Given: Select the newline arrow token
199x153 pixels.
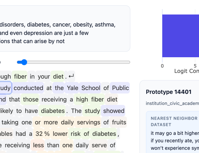Looking at the screenshot, I should tap(71, 76).
